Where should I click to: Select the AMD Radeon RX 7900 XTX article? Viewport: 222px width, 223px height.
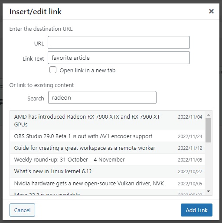coord(108,120)
